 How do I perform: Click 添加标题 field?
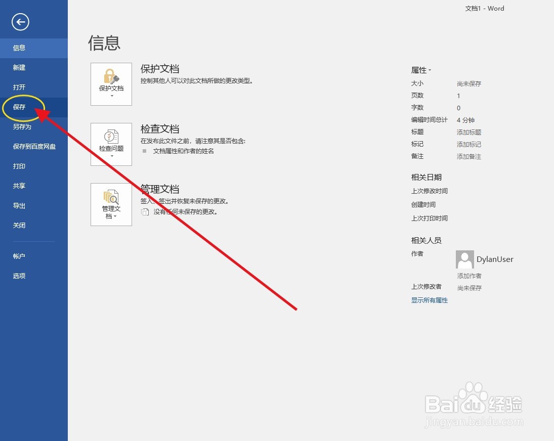tap(469, 133)
